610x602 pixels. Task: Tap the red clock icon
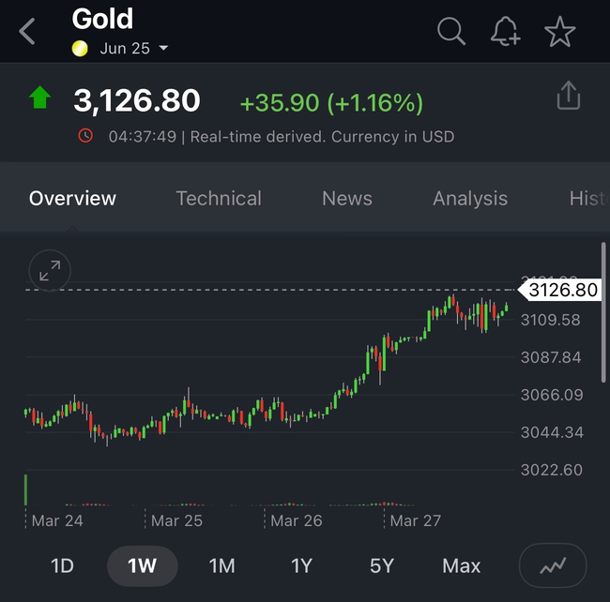(85, 136)
